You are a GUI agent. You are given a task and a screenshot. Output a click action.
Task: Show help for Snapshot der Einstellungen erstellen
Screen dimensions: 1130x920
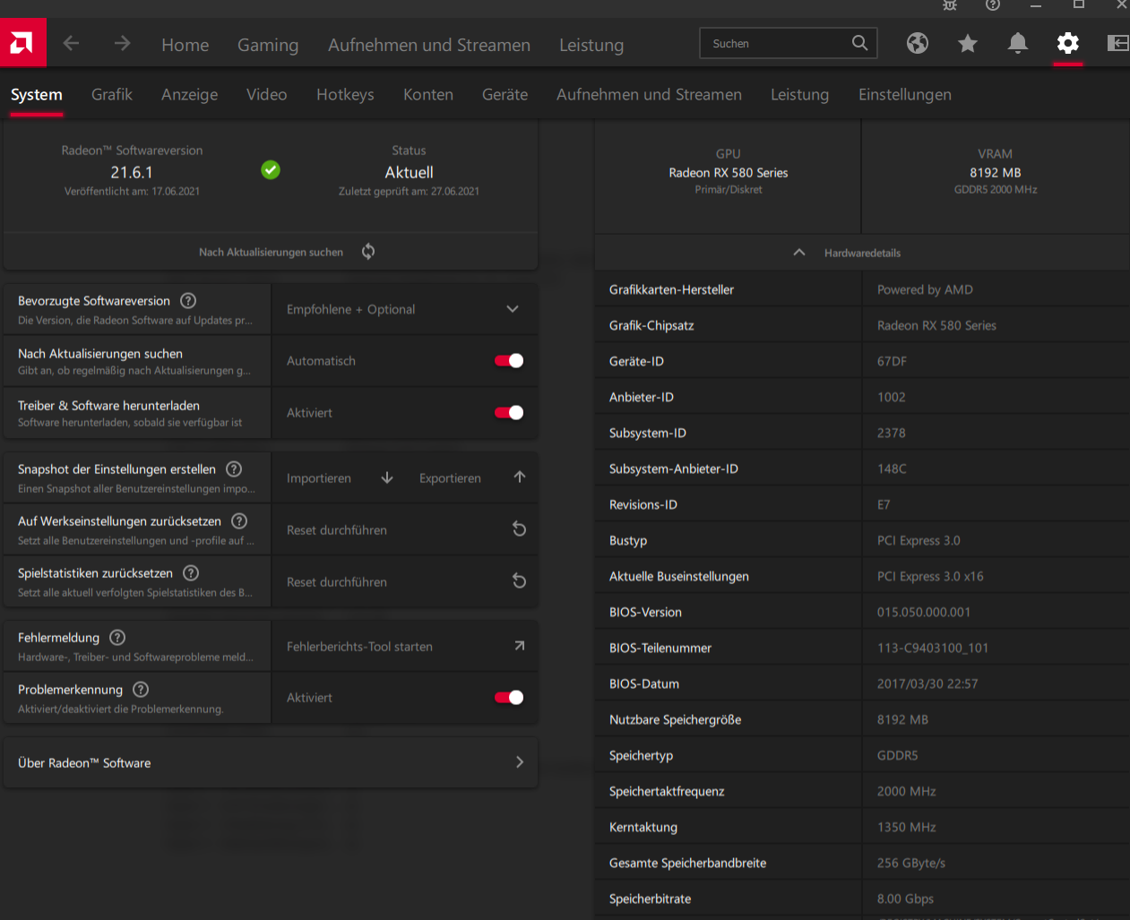(x=234, y=469)
